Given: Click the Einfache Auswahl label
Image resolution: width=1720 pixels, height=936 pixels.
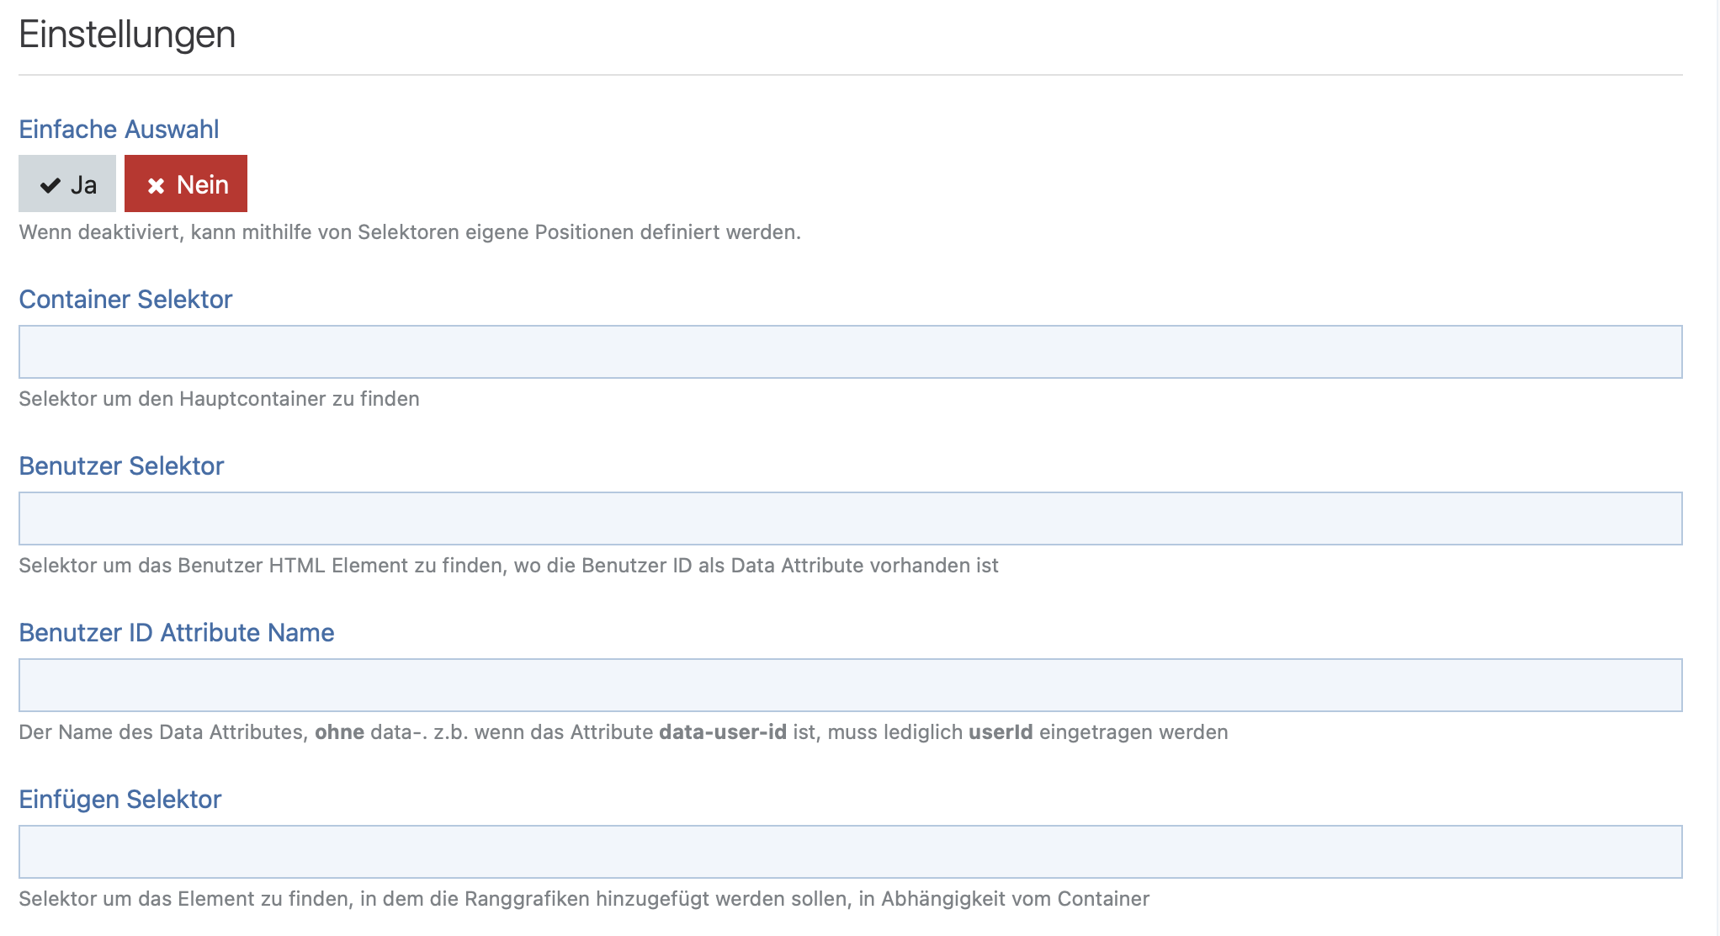Looking at the screenshot, I should pyautogui.click(x=119, y=129).
